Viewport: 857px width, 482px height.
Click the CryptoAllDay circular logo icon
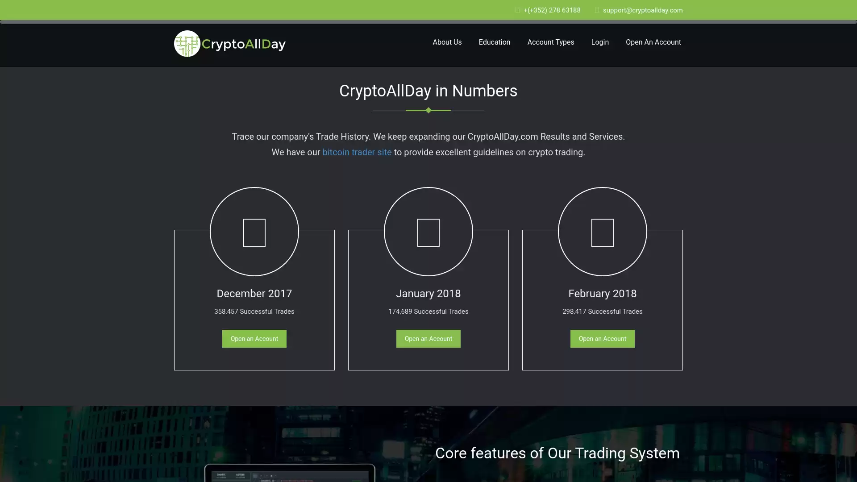[187, 44]
